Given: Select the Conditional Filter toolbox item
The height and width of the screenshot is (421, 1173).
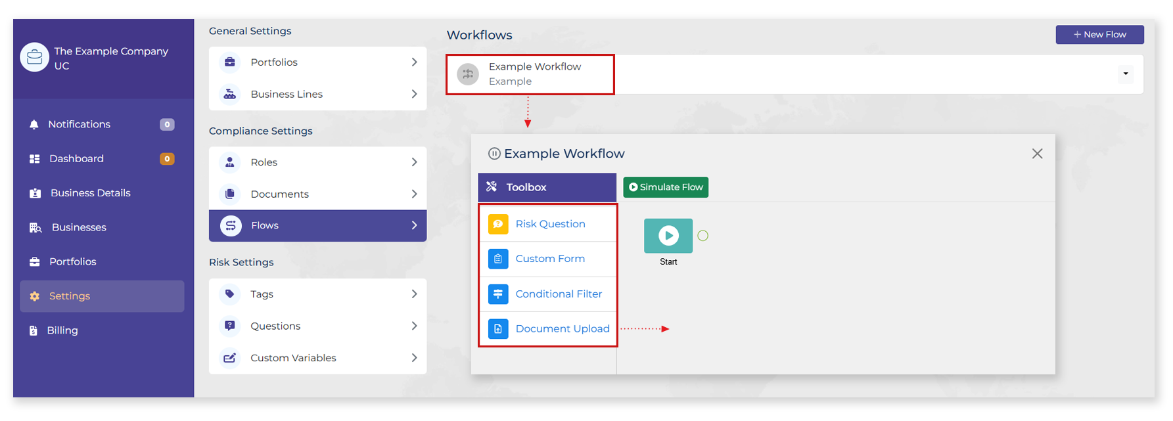Looking at the screenshot, I should [x=548, y=294].
